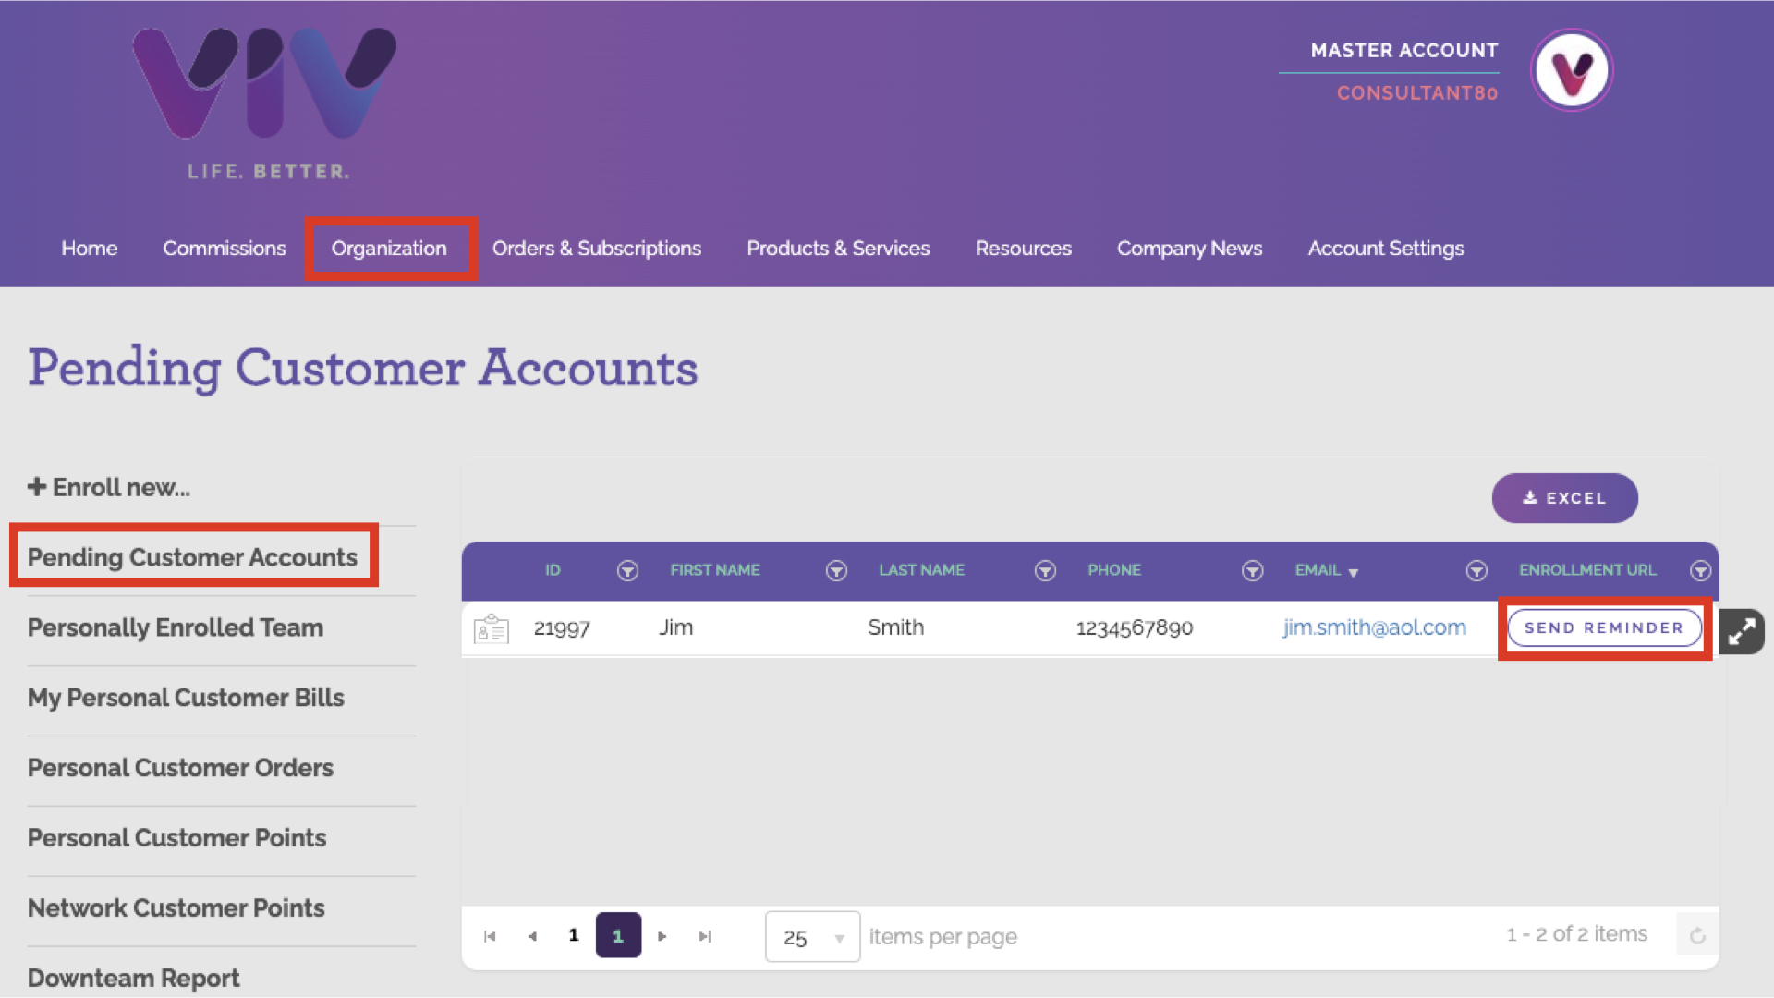Open the Account Settings menu
This screenshot has width=1774, height=998.
tap(1386, 249)
